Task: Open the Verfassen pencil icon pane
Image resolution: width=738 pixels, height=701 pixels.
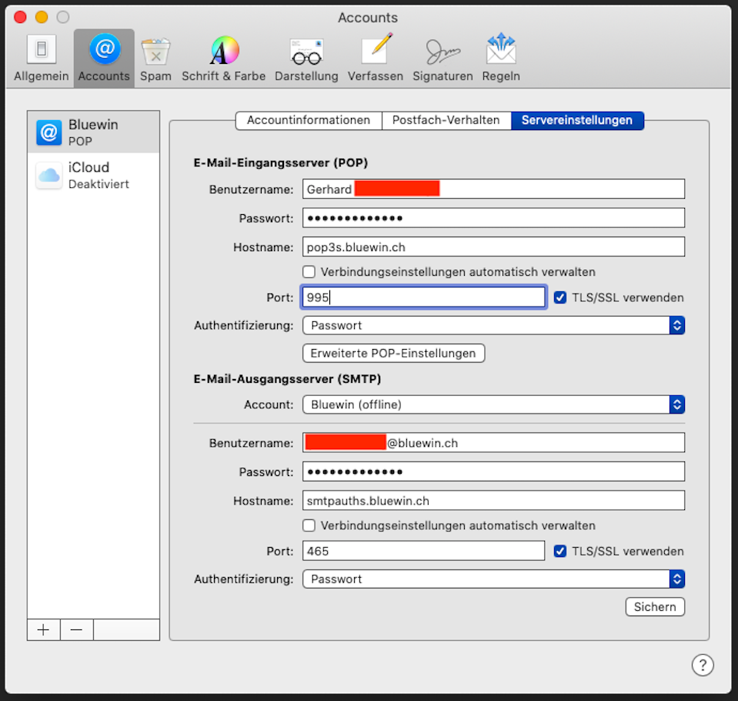Action: [376, 58]
